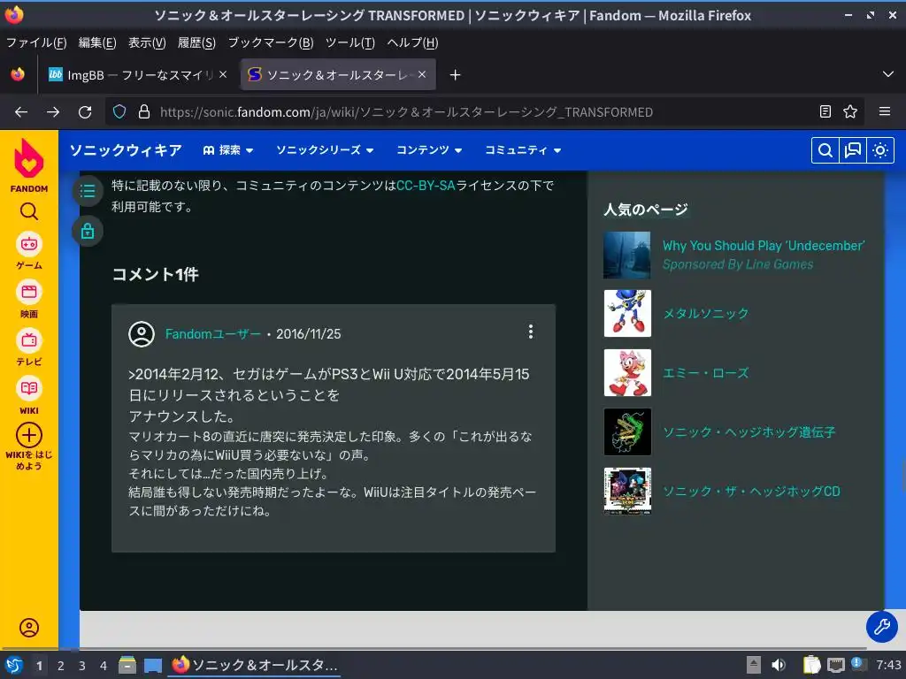Screen dimensions: 906x679
Task: Open the ソニック・ヘッジホッグ遺伝子 link
Action: 749,431
